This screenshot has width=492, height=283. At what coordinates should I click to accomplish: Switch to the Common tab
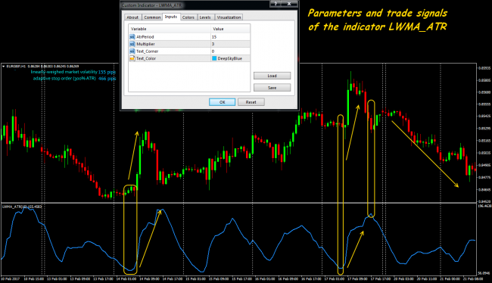(x=152, y=17)
